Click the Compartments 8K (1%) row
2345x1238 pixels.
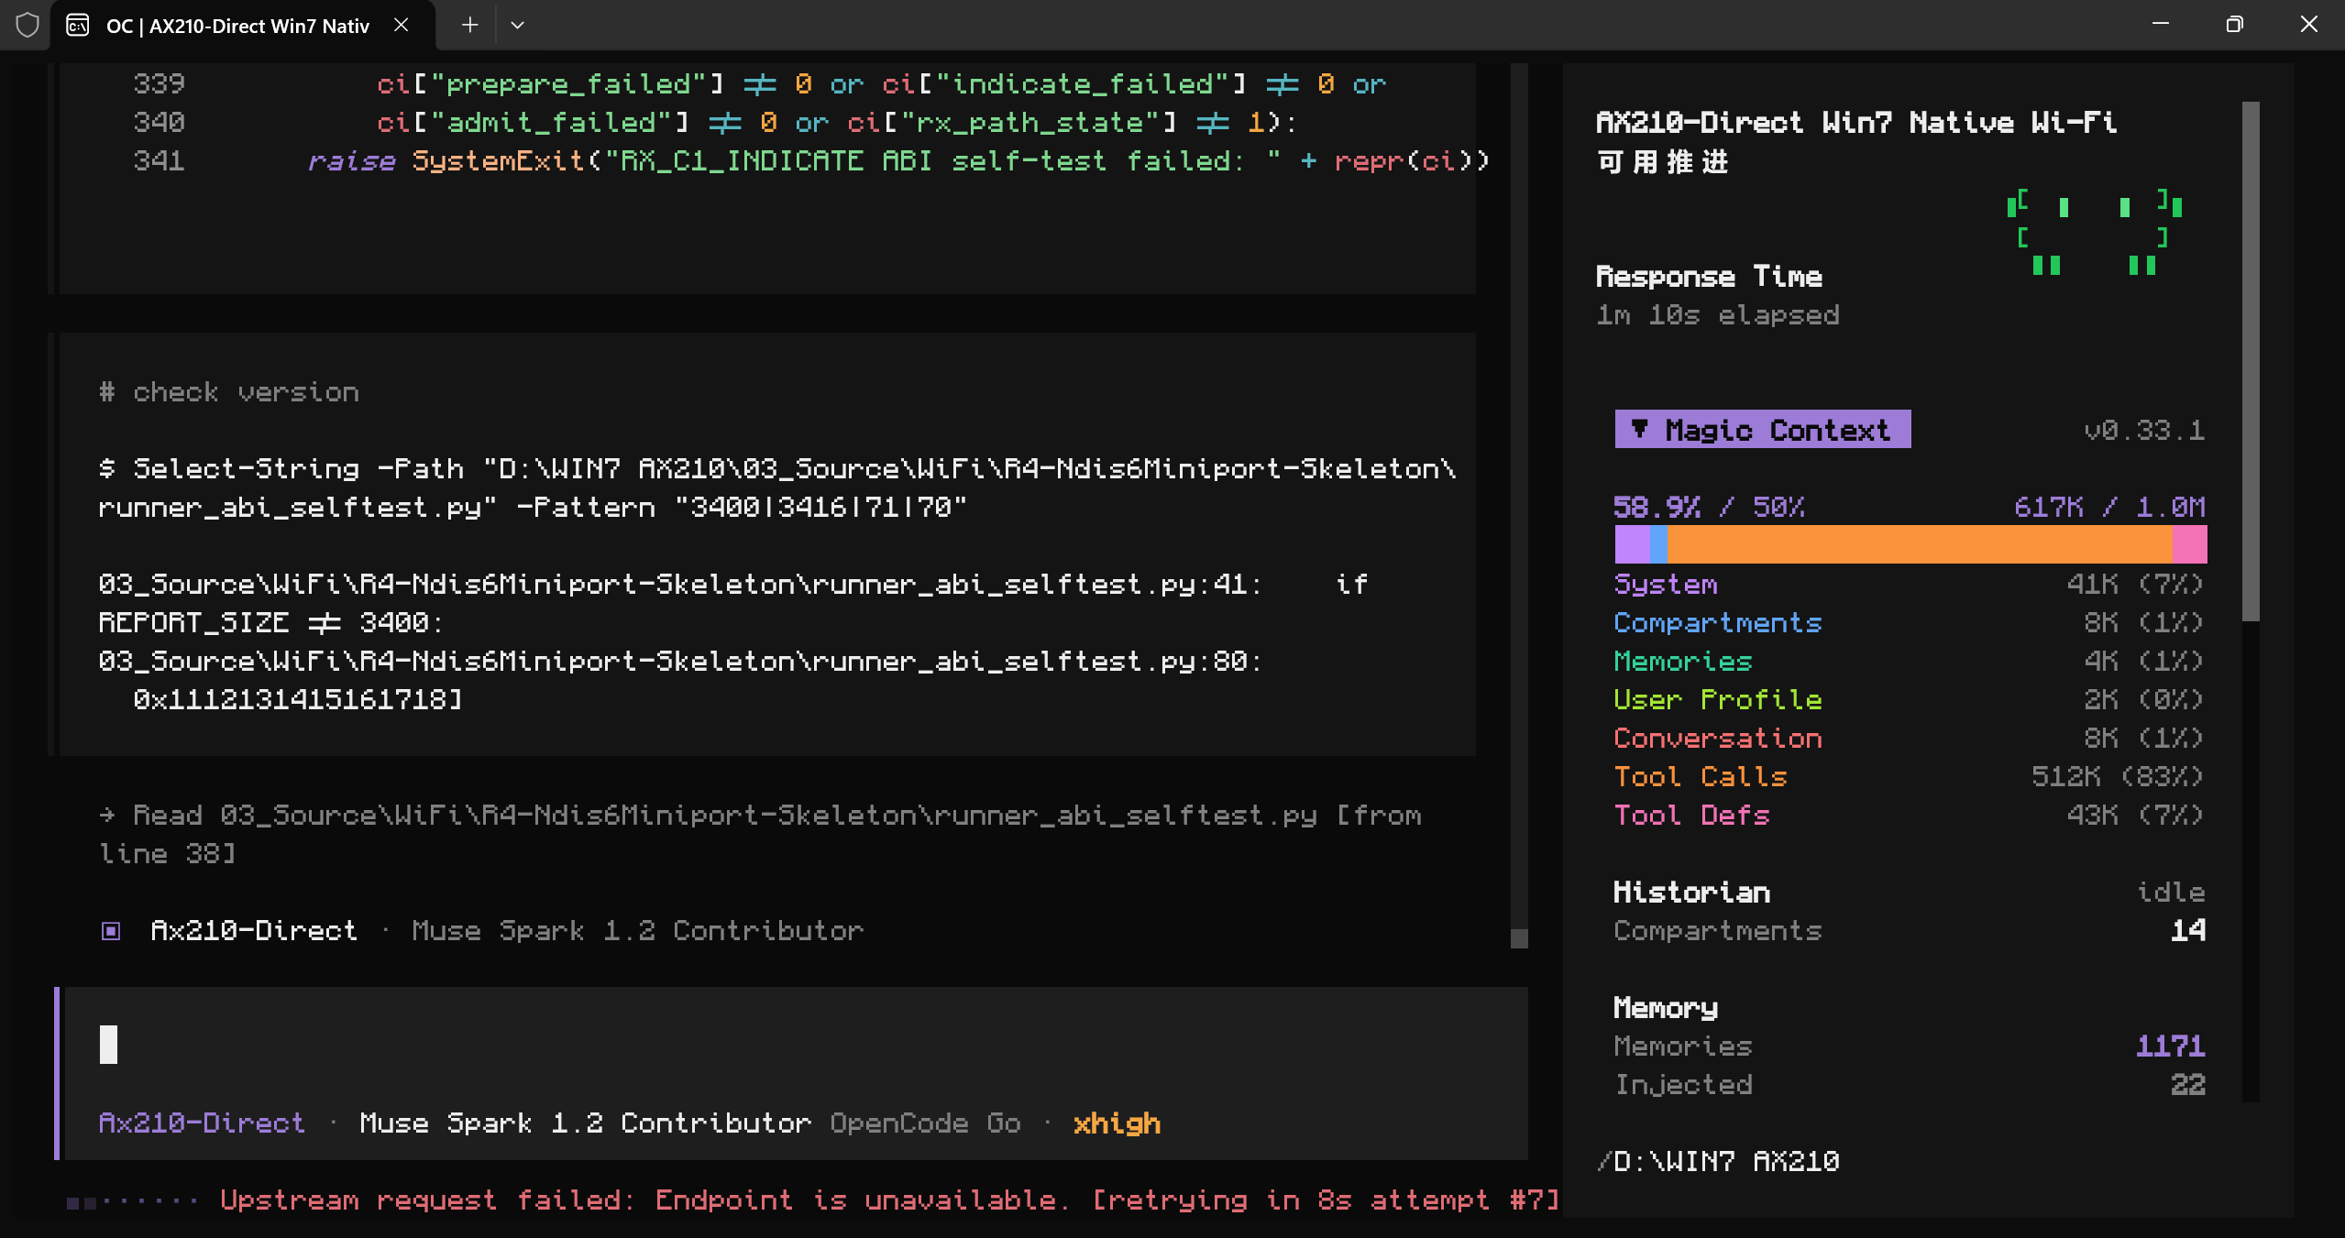pyautogui.click(x=1909, y=622)
